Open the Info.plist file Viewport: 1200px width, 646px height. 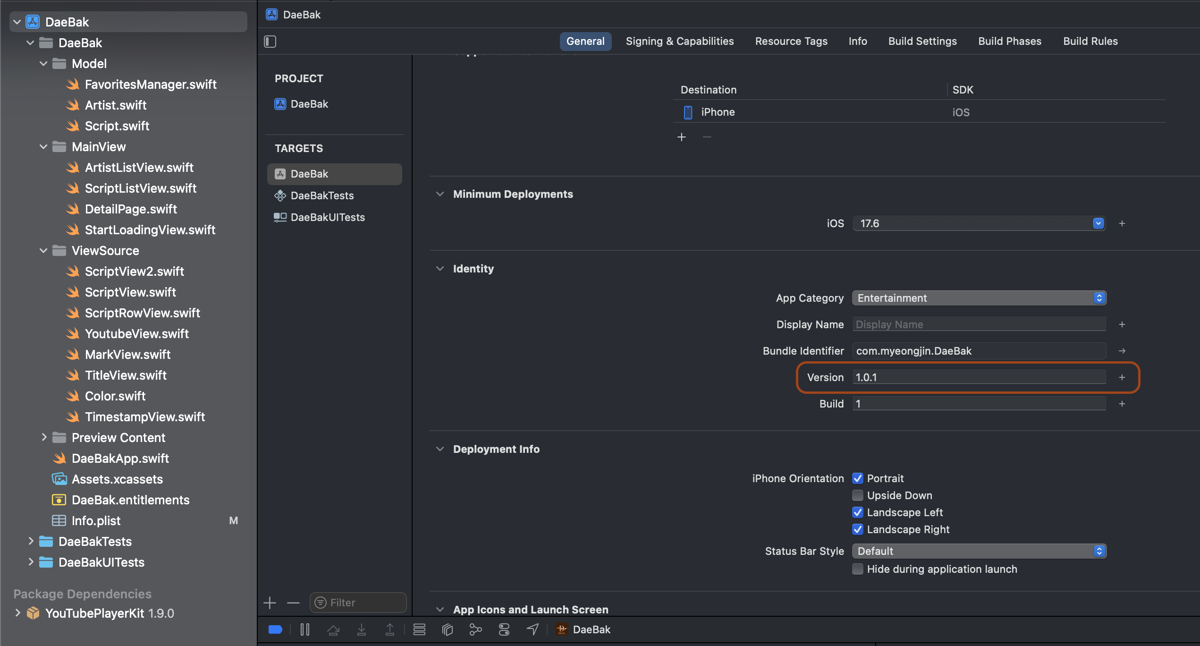[x=96, y=521]
